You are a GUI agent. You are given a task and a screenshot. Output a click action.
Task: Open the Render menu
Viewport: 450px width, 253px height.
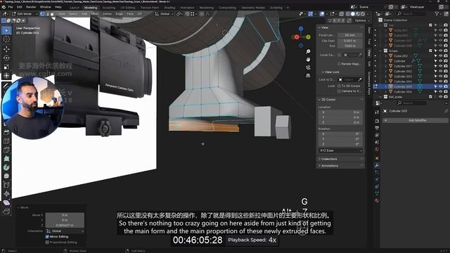point(31,7)
